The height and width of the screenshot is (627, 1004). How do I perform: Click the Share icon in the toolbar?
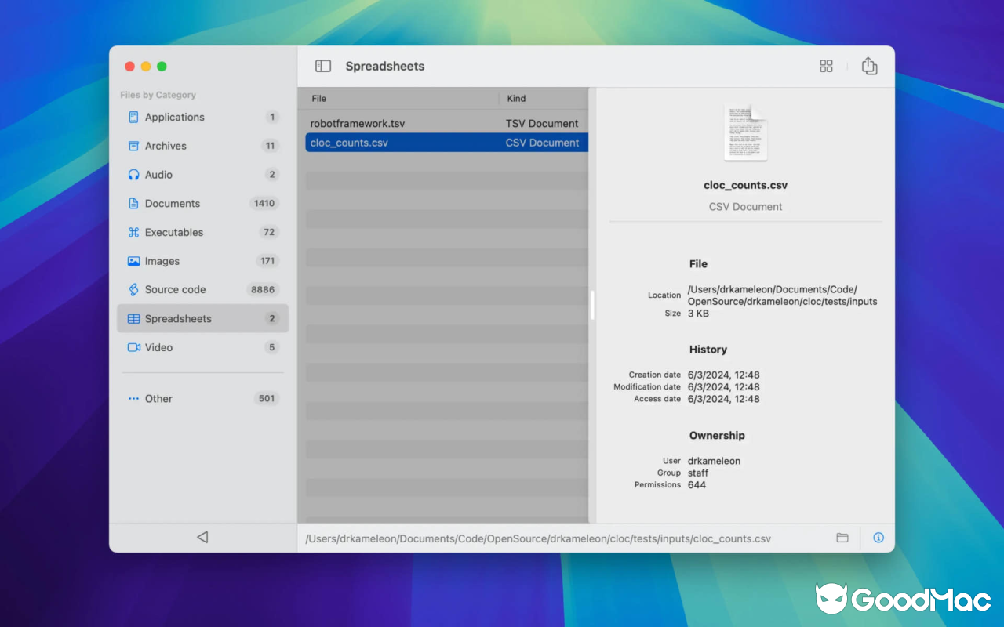pos(869,66)
